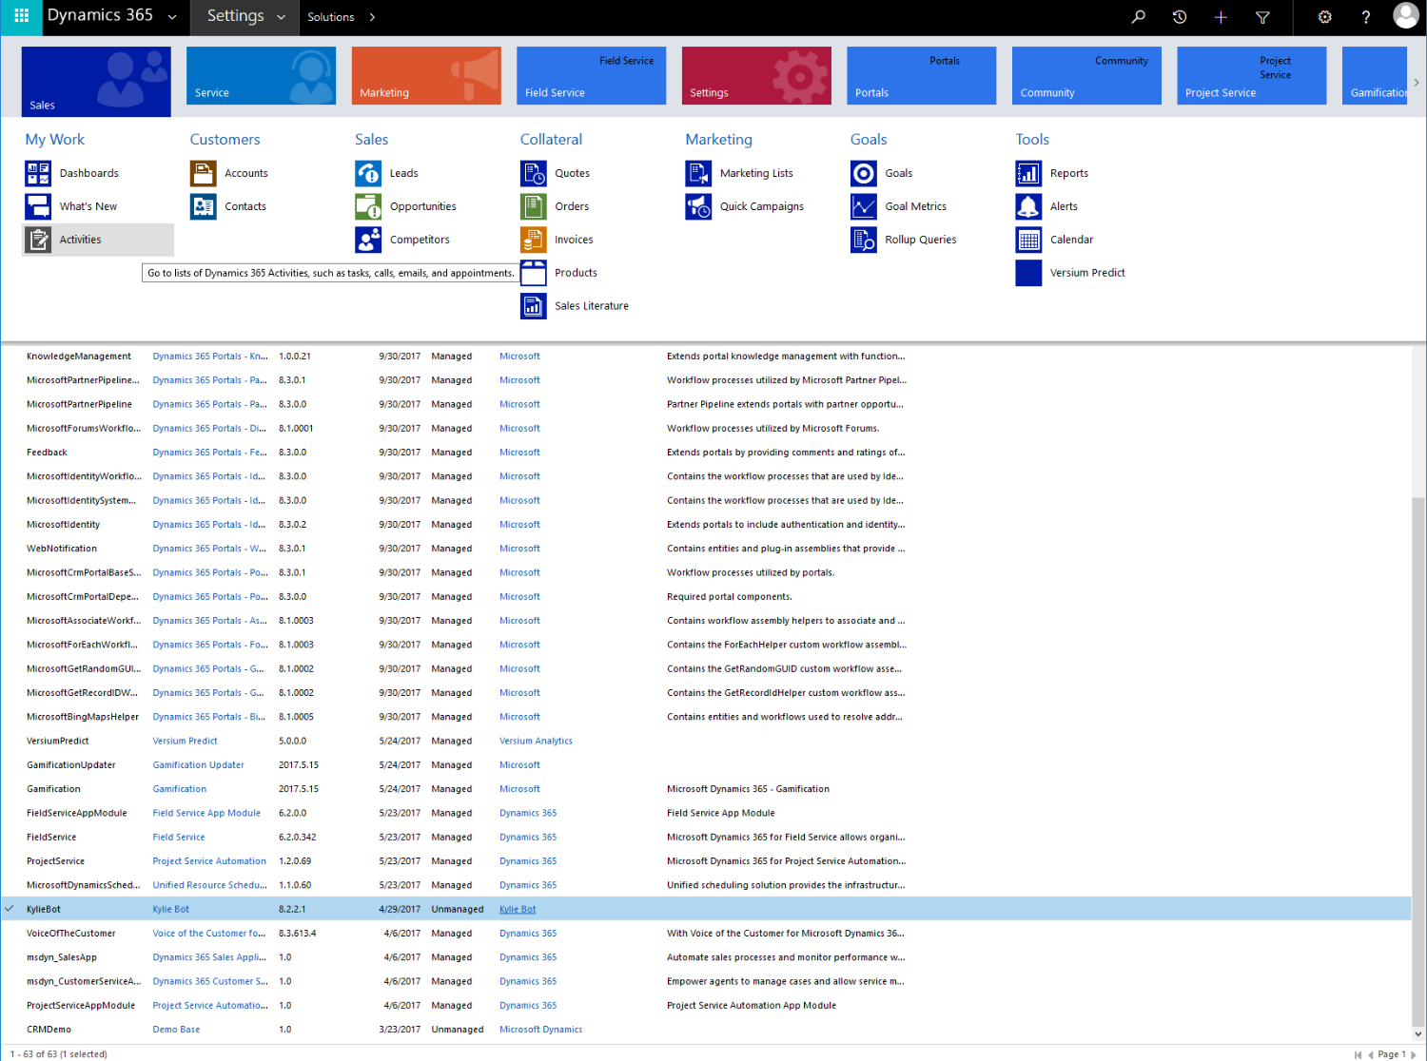Select the FieldService row name

point(51,838)
